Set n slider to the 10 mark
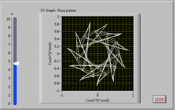This screenshot has height=110, width=175. click(15, 19)
